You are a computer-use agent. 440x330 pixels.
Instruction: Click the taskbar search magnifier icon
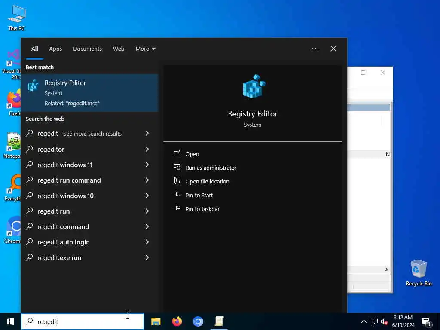pyautogui.click(x=30, y=321)
